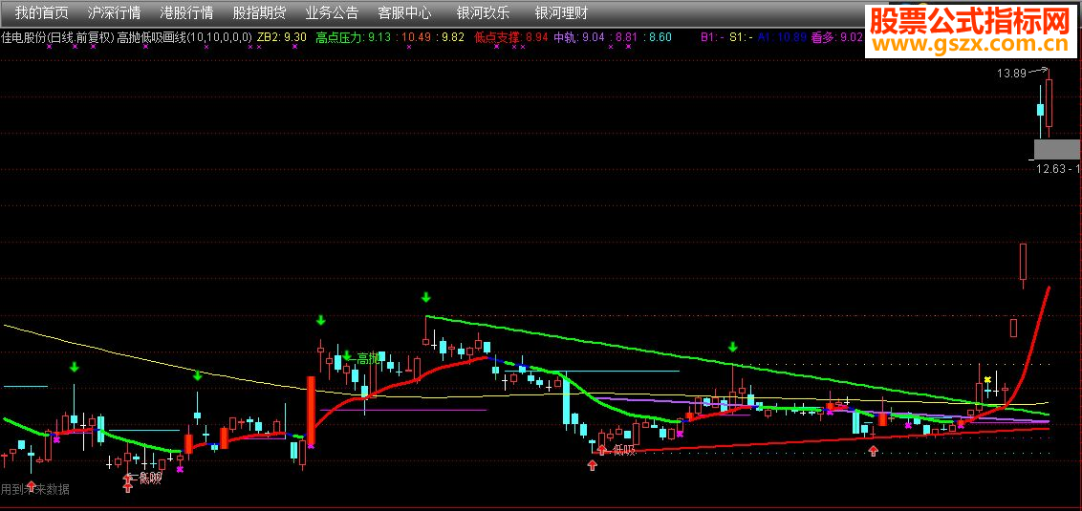Click the green down arrow above the tall red candle

321,320
